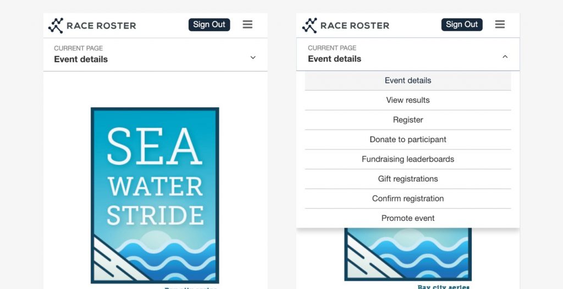Choose View results in the menu
The width and height of the screenshot is (563, 289).
407,101
